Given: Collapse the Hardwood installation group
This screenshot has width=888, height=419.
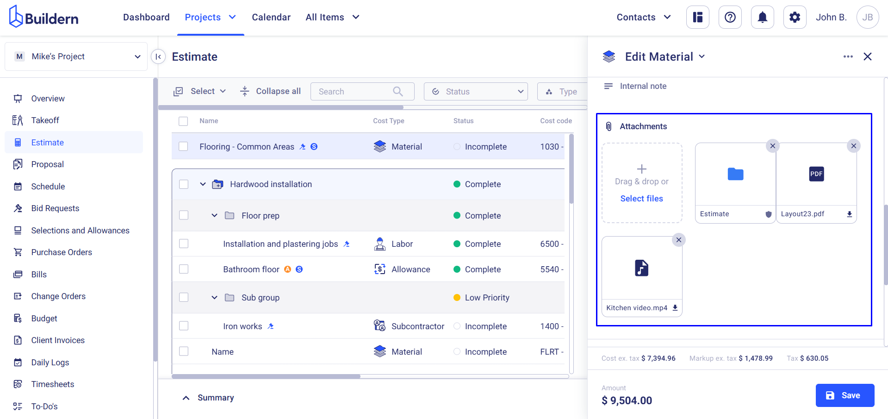Looking at the screenshot, I should click(x=203, y=184).
